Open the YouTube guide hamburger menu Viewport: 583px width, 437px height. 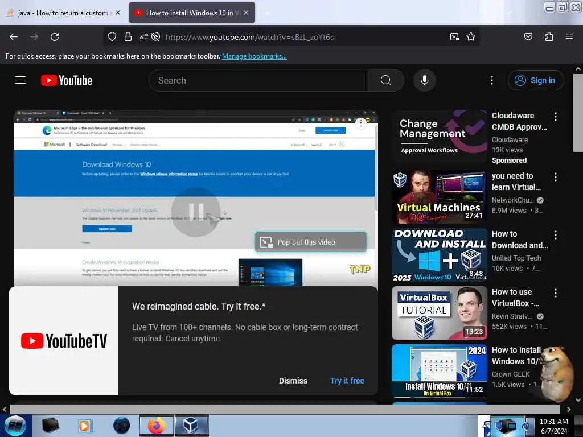pyautogui.click(x=20, y=80)
